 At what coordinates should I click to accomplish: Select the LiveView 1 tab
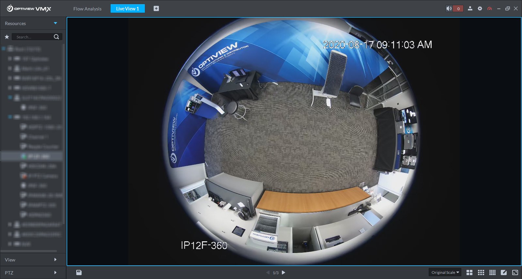(x=127, y=9)
